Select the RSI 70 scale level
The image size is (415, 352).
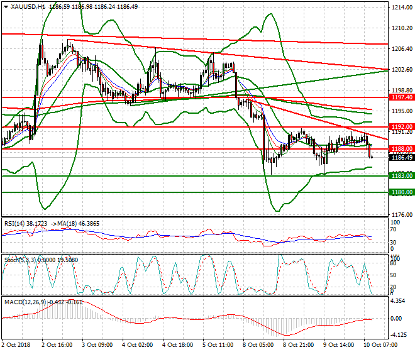393,229
